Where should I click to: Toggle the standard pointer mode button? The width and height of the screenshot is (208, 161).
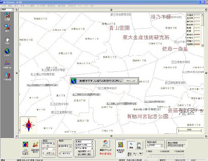[x=131, y=145]
